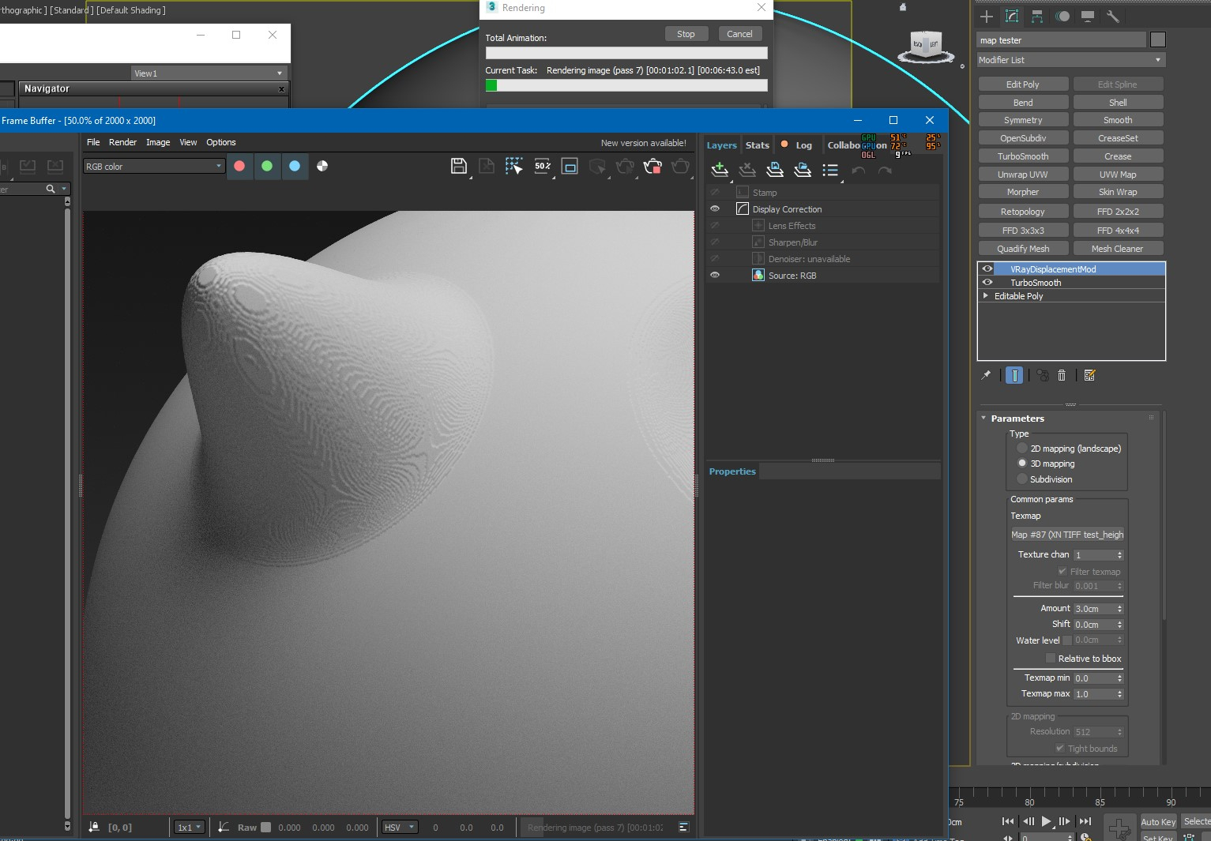Select Subdivision displacement type
Image resolution: width=1211 pixels, height=841 pixels.
click(x=1022, y=479)
